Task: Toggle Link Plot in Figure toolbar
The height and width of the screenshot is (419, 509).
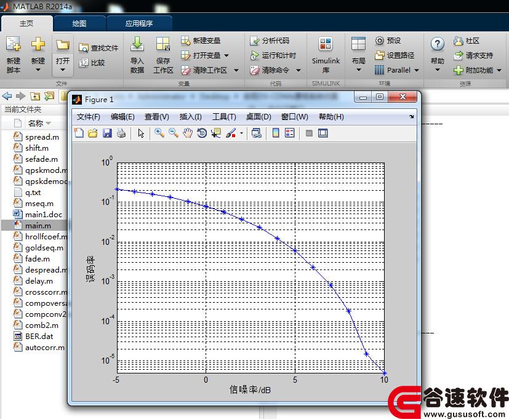Action: (x=257, y=133)
